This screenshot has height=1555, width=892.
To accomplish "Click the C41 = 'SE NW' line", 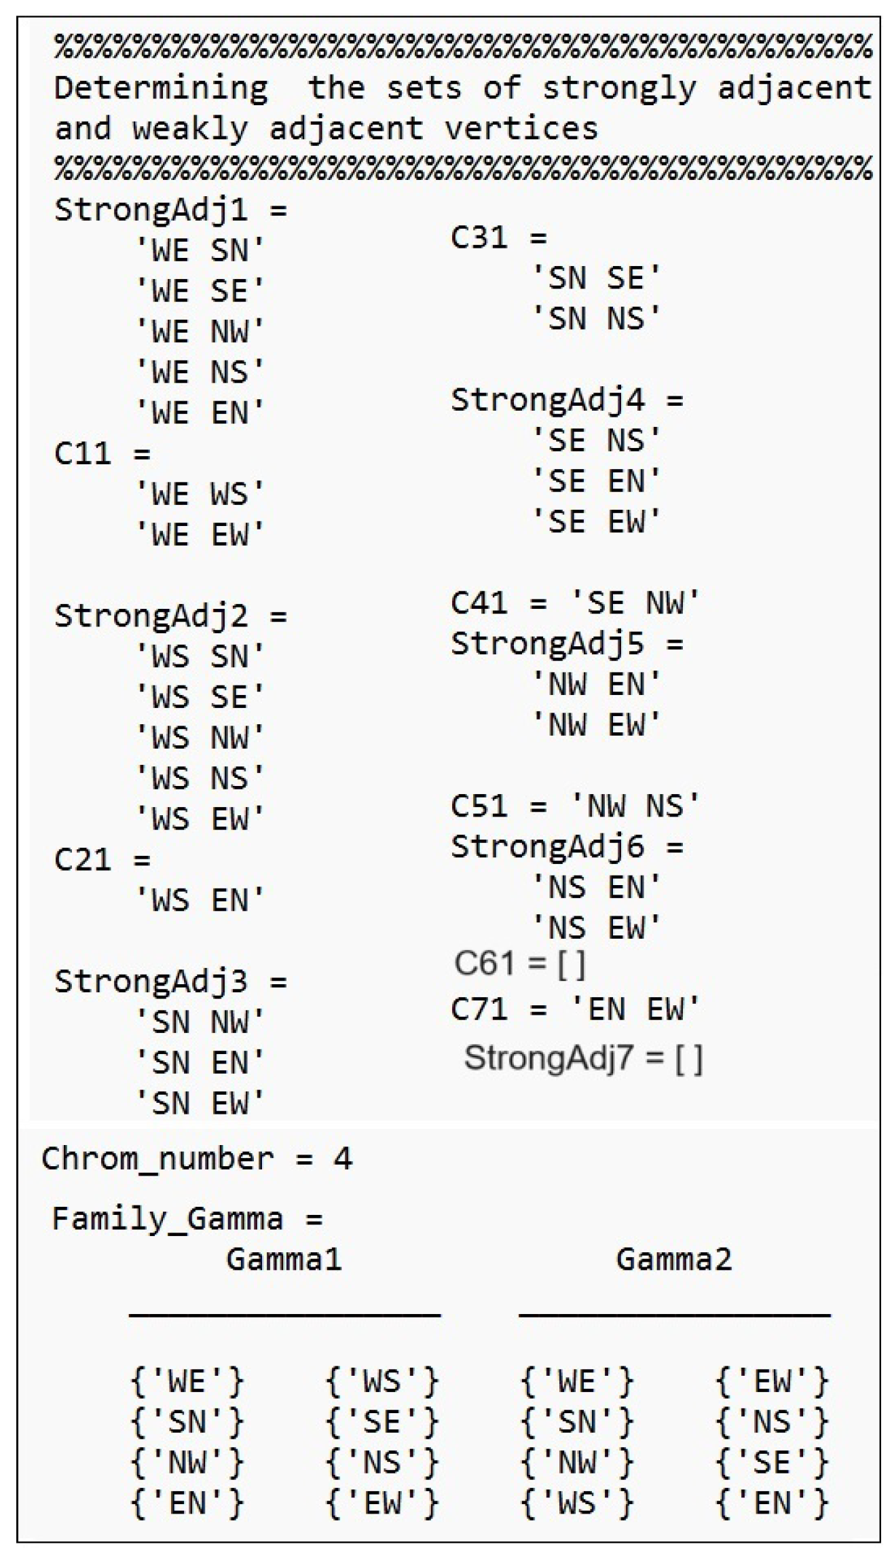I will (x=574, y=603).
